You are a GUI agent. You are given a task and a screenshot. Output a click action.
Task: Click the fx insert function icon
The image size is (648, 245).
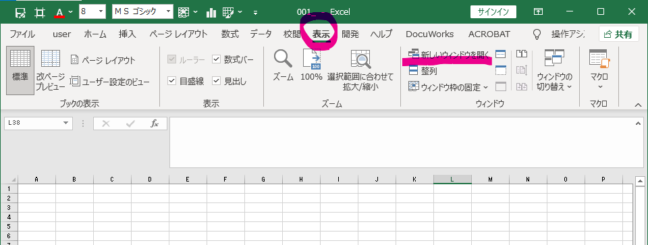pyautogui.click(x=155, y=123)
